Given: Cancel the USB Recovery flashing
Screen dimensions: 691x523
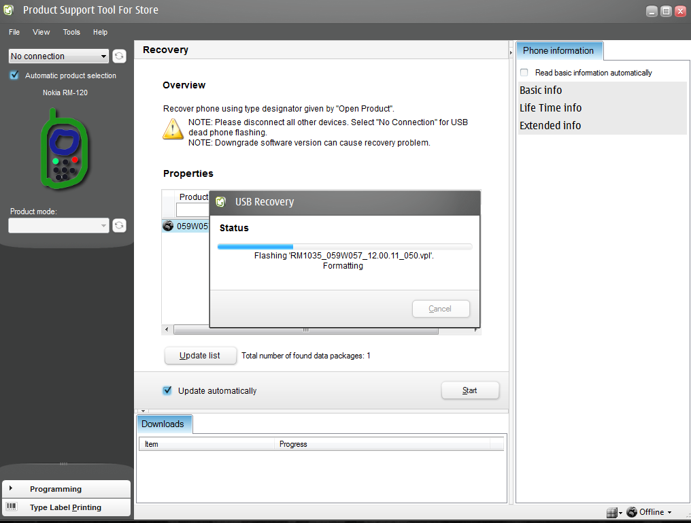Looking at the screenshot, I should pyautogui.click(x=441, y=309).
